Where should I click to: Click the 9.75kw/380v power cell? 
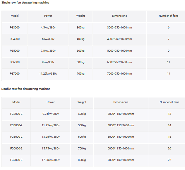[51, 114]
